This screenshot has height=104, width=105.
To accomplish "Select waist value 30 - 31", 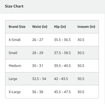I will tap(37, 66).
